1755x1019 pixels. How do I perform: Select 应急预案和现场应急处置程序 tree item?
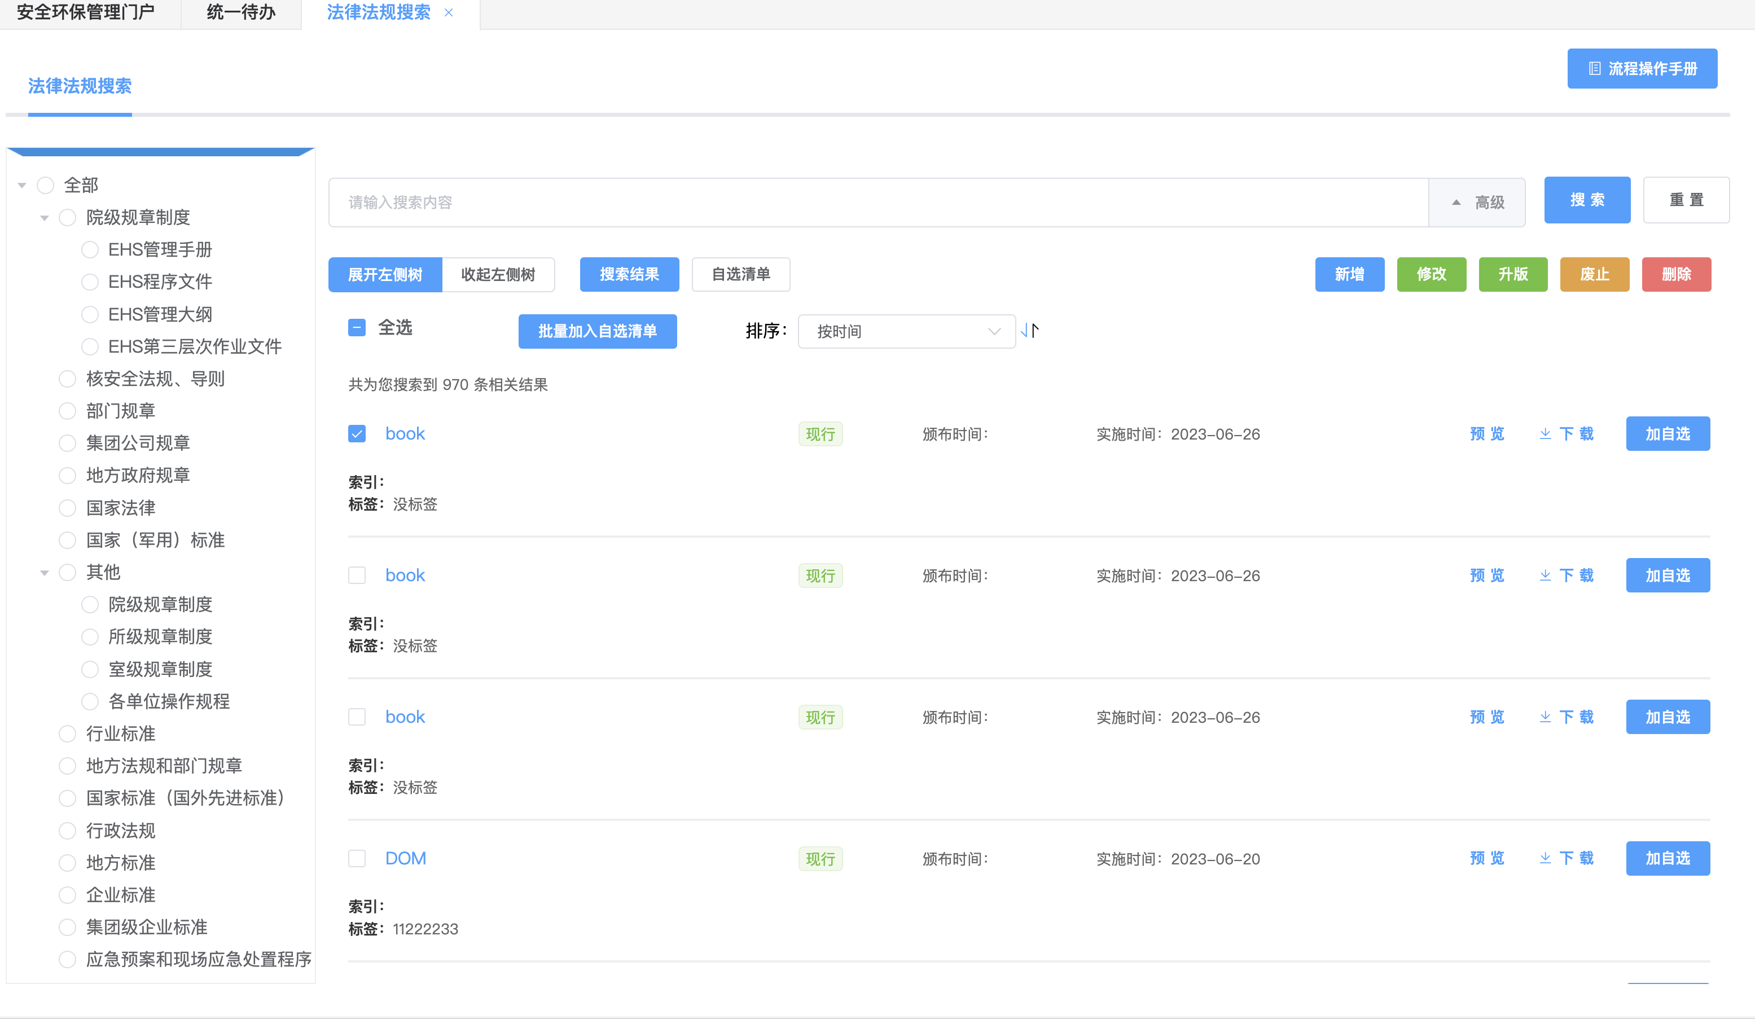(x=199, y=960)
